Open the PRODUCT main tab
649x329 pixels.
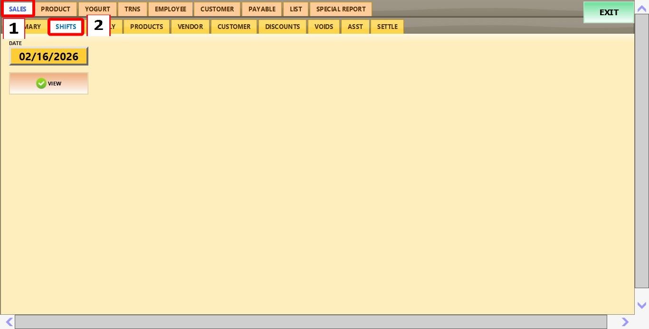click(x=56, y=9)
